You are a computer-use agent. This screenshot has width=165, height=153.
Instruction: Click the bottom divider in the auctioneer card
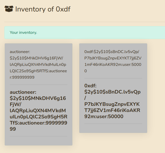tap(38, 136)
